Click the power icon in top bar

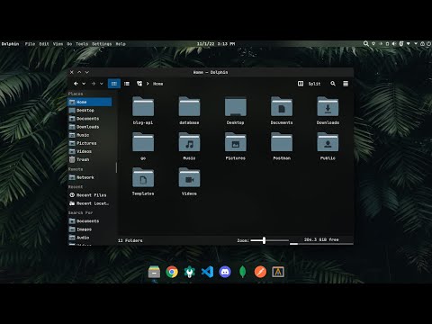click(x=428, y=44)
